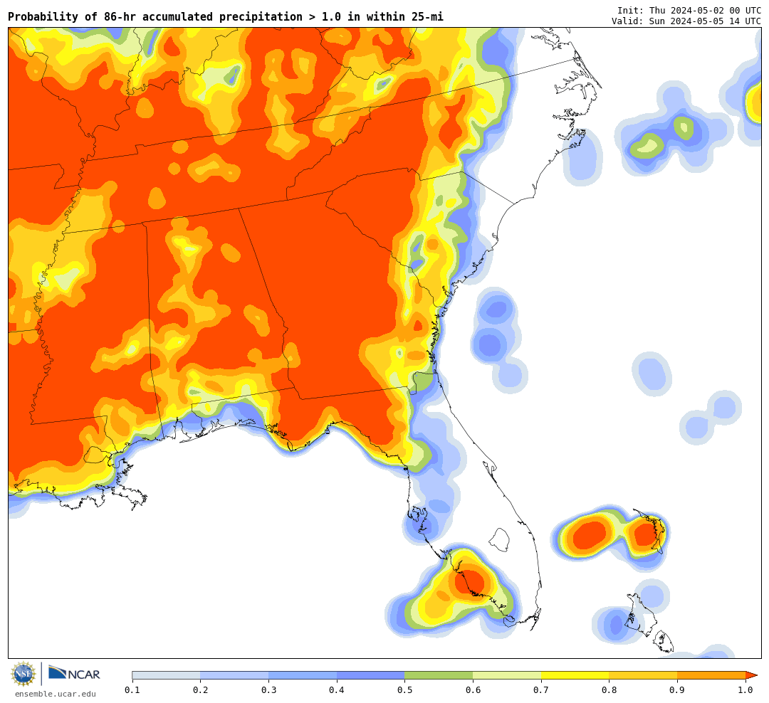
Task: Click the orange 0.9 to 1.0 colorbar swatch
Action: (711, 675)
